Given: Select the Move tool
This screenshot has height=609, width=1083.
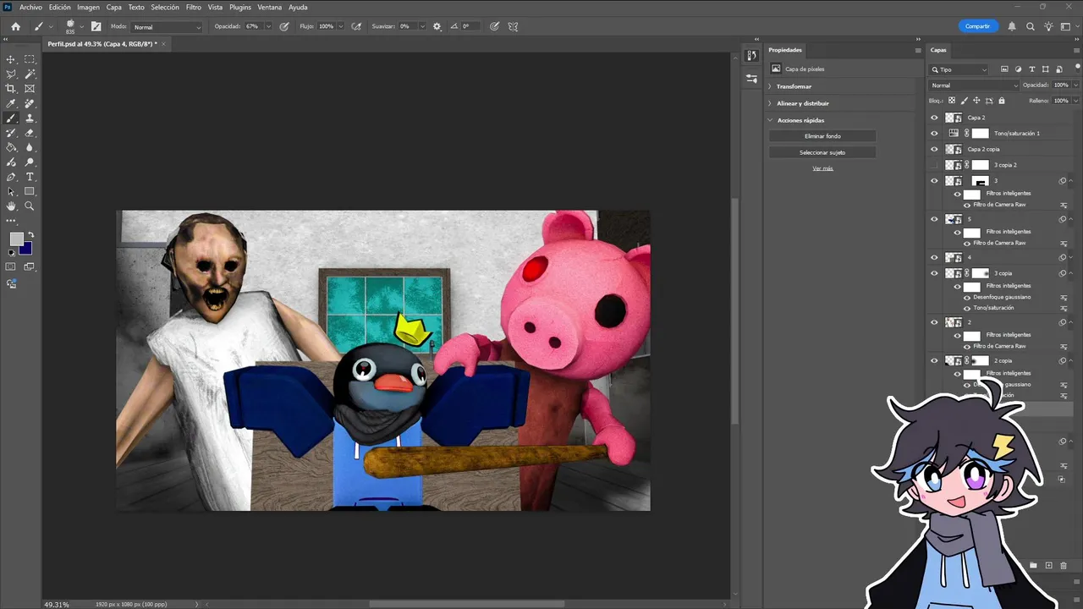Looking at the screenshot, I should coord(11,59).
